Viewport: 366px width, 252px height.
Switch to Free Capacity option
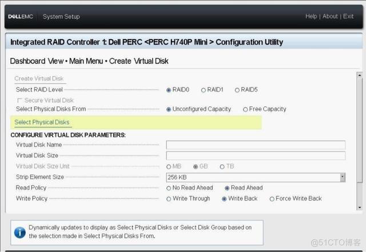point(245,109)
